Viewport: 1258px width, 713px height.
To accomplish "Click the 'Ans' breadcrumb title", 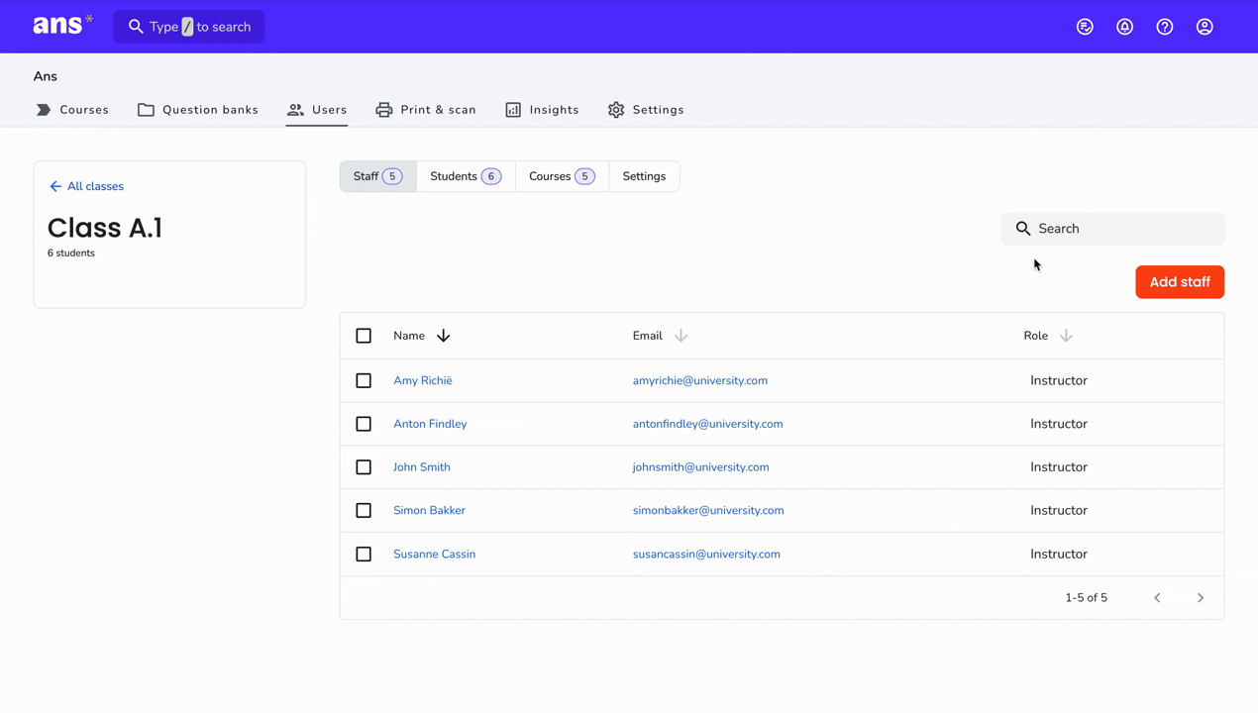I will (46, 76).
